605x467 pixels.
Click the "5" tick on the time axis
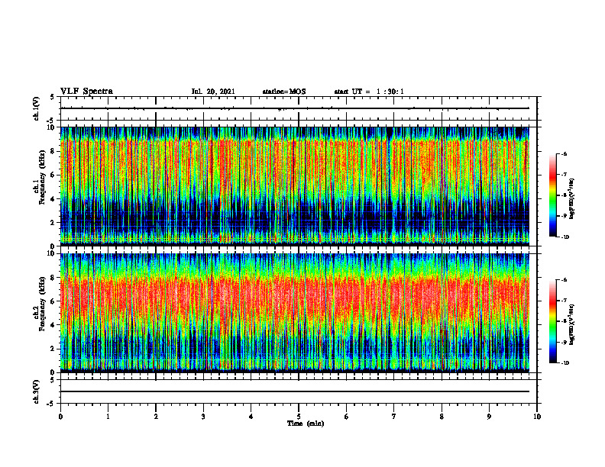(299, 417)
